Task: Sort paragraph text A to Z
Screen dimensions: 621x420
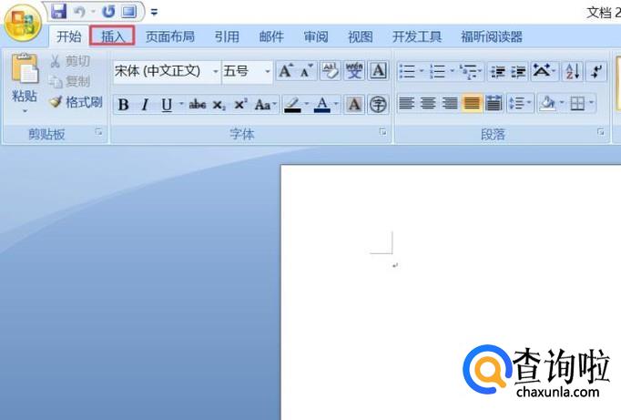Action: click(x=573, y=72)
